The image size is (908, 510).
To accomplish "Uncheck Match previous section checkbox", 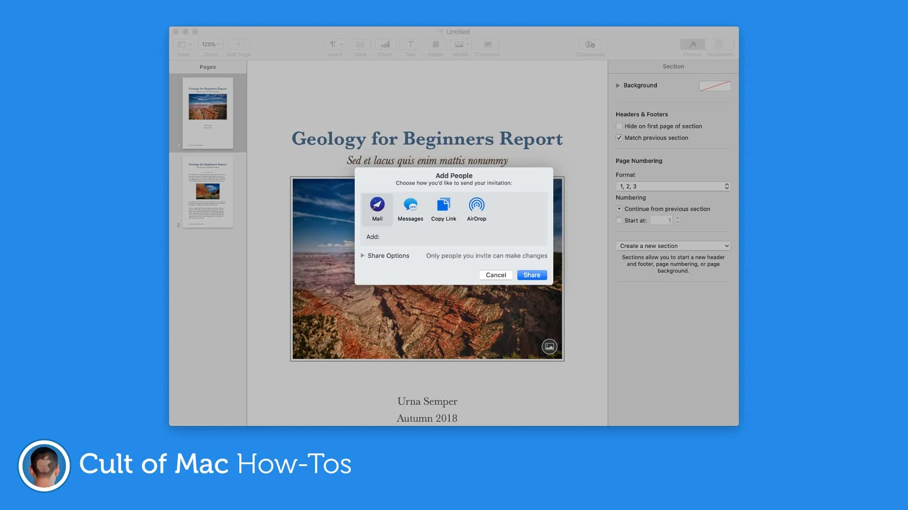I will coord(619,138).
